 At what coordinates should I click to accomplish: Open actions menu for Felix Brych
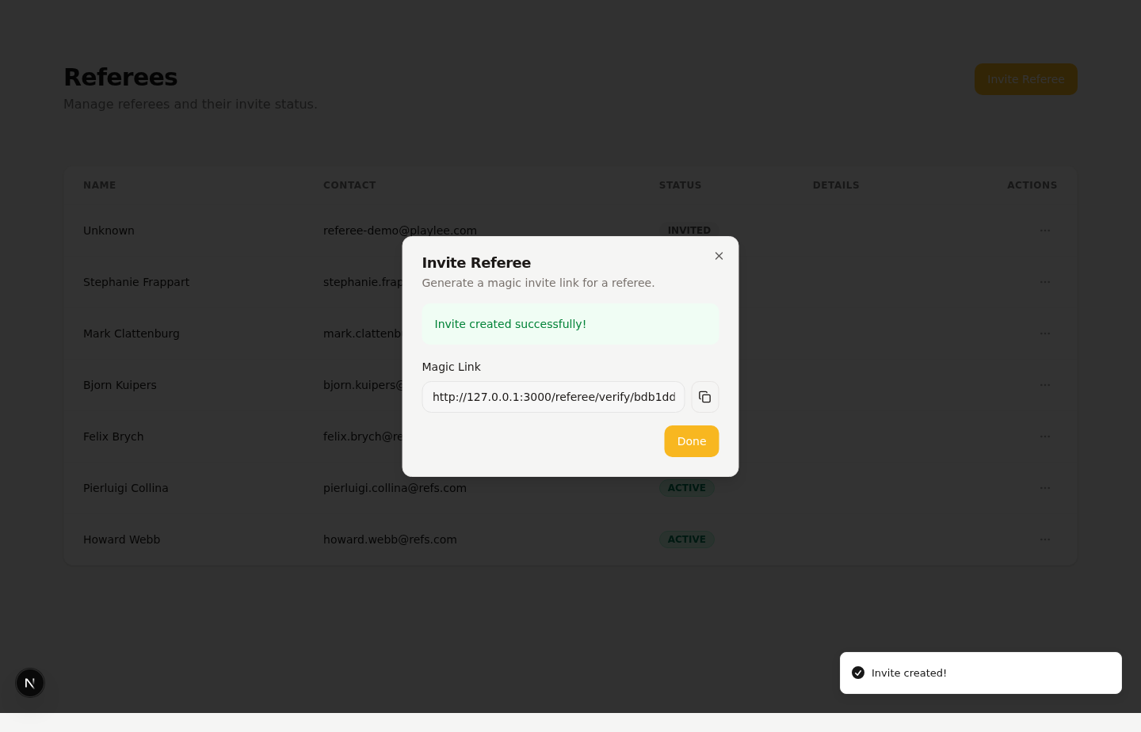pos(1044,437)
